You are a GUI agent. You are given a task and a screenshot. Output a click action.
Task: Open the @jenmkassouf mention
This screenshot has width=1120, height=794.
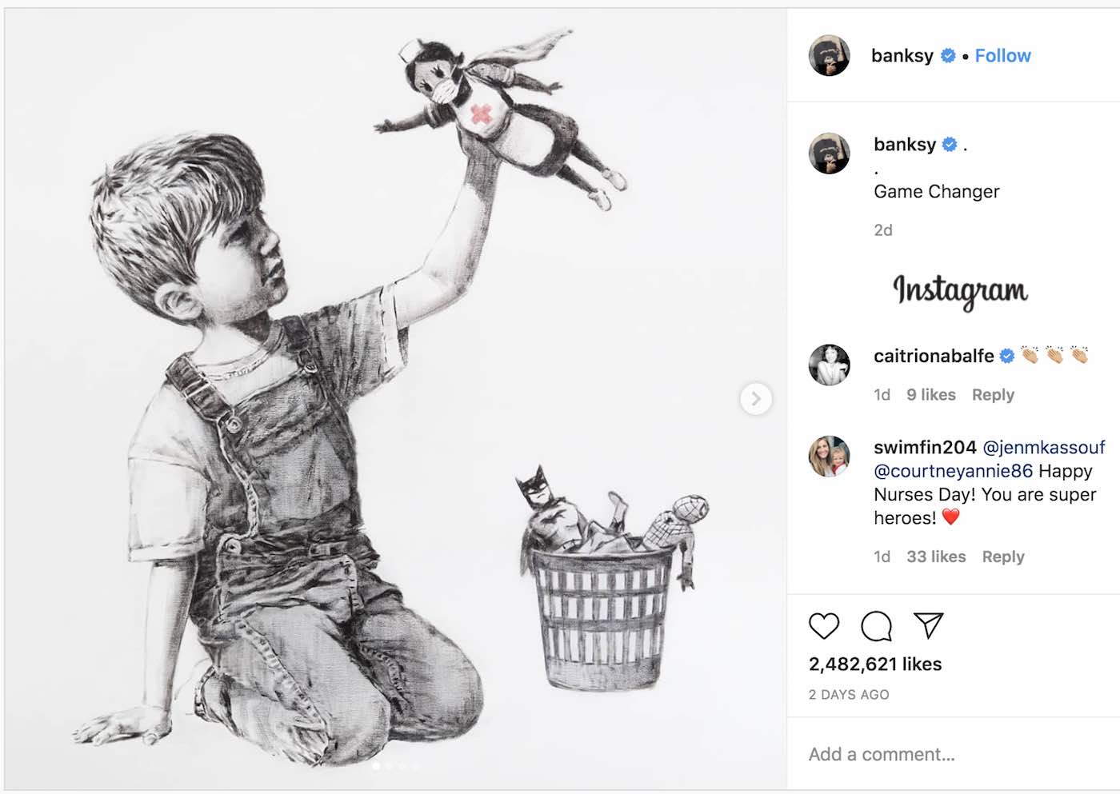pyautogui.click(x=1043, y=448)
